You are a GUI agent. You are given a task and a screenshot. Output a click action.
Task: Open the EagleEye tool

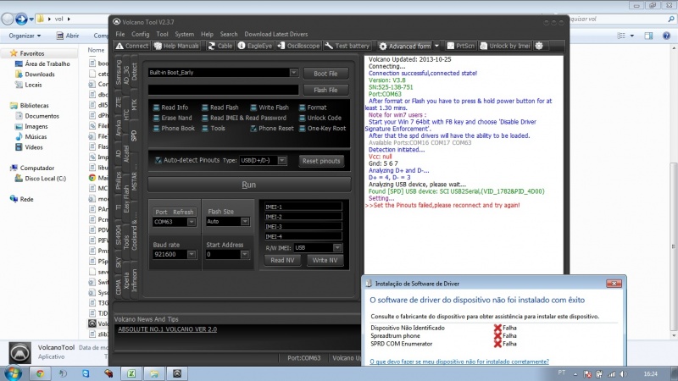[255, 46]
